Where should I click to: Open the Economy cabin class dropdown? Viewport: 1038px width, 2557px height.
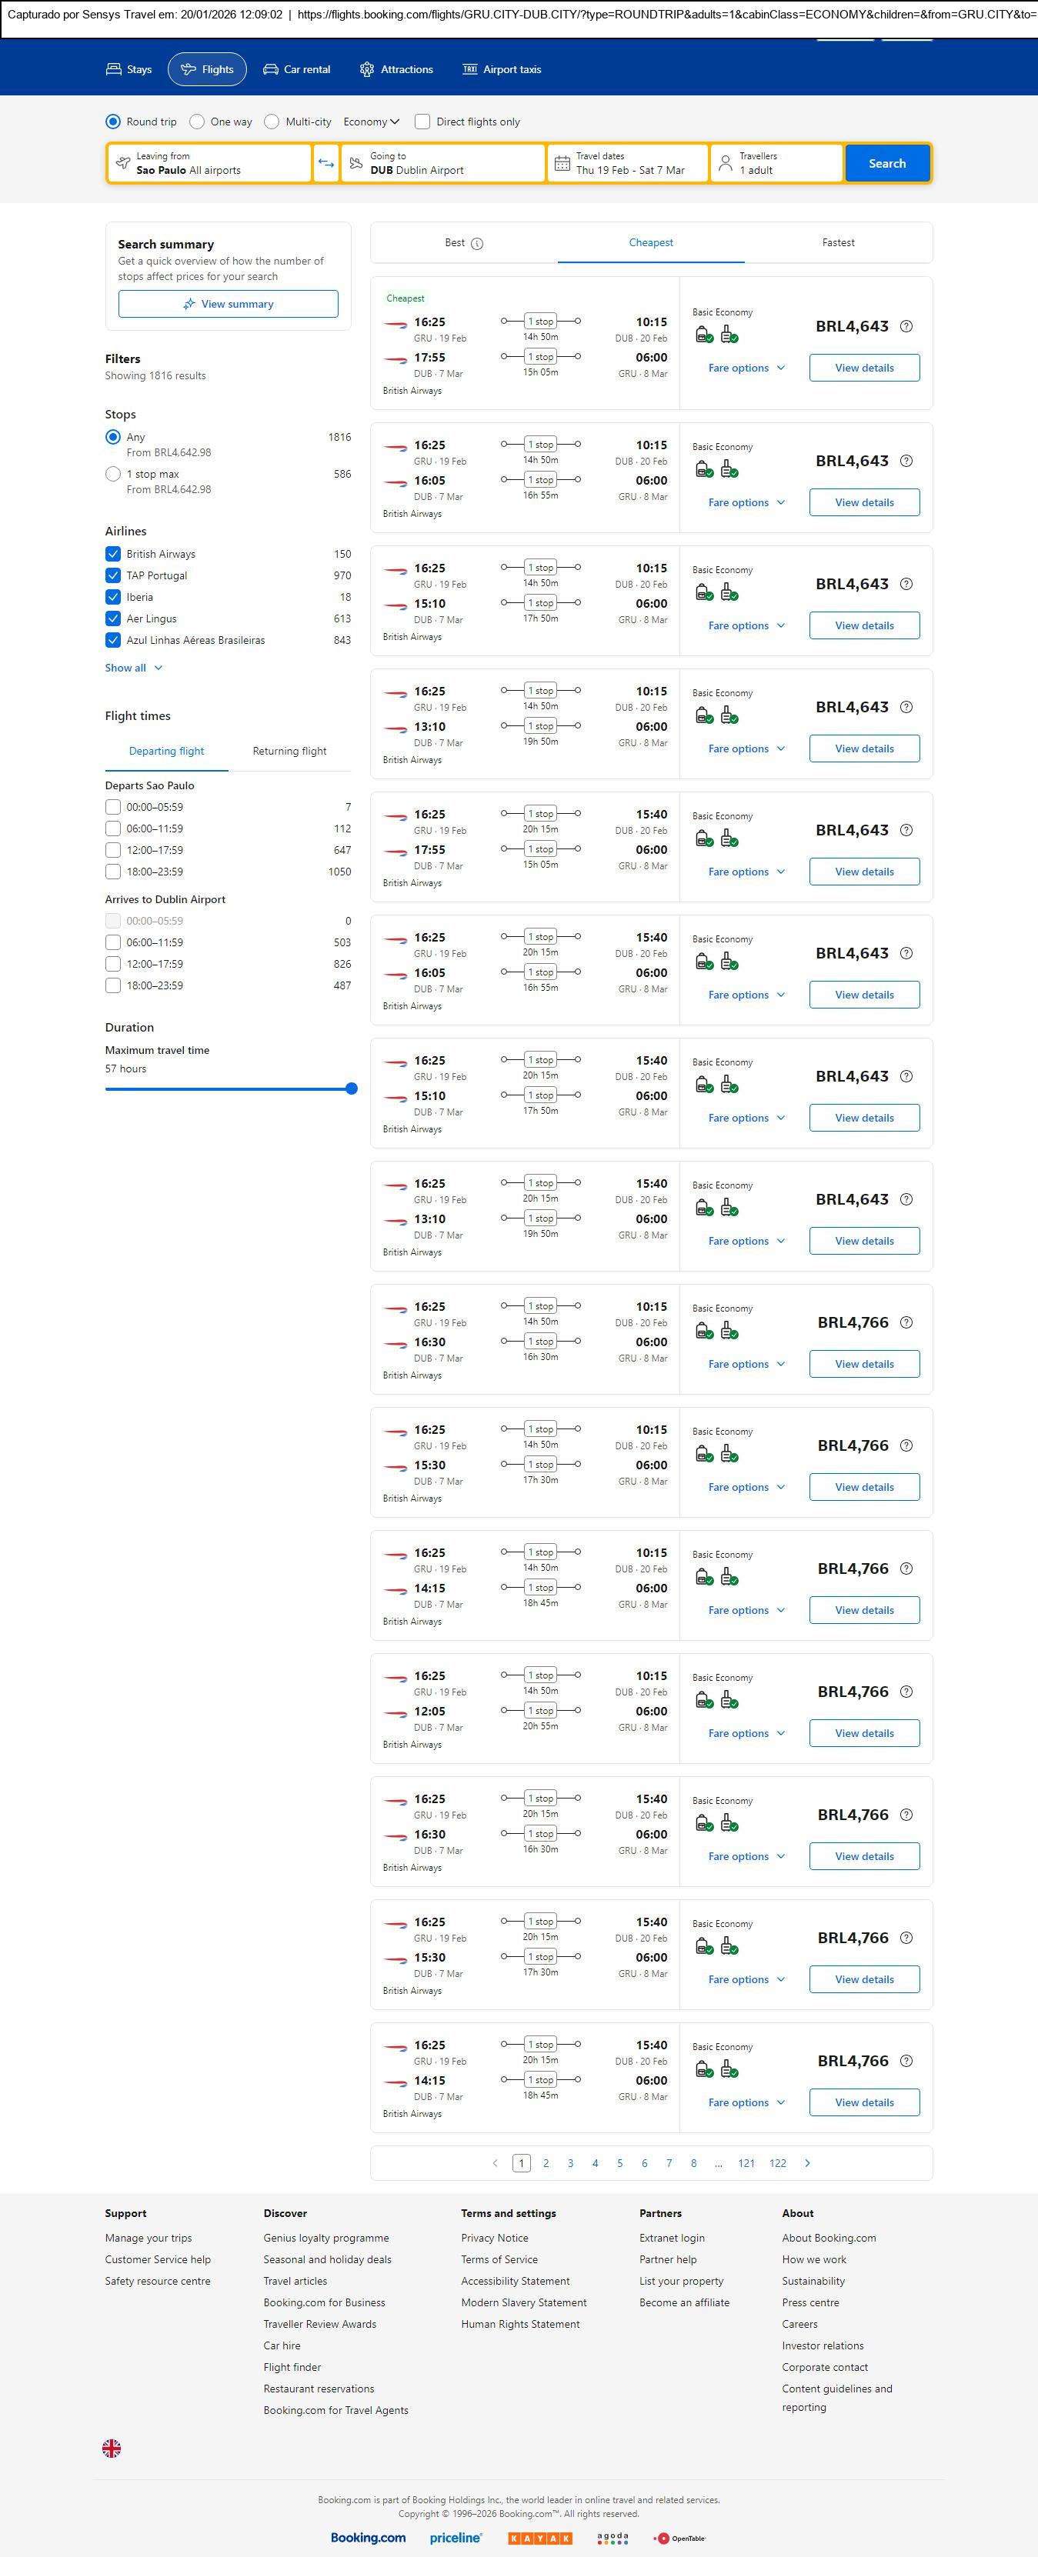pyautogui.click(x=372, y=122)
